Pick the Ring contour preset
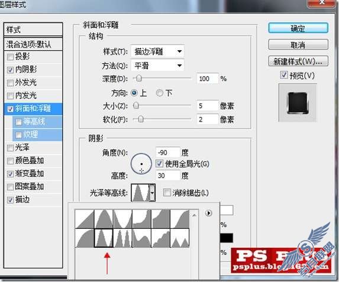The width and height of the screenshot is (339, 282). pyautogui.click(x=104, y=238)
